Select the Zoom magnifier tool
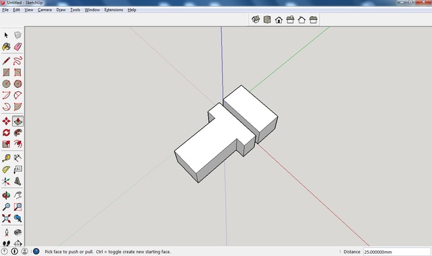432x256 pixels. pyautogui.click(x=6, y=207)
